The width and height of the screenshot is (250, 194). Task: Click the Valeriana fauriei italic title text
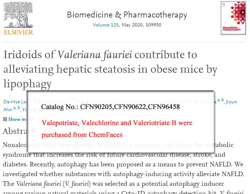coord(95,55)
